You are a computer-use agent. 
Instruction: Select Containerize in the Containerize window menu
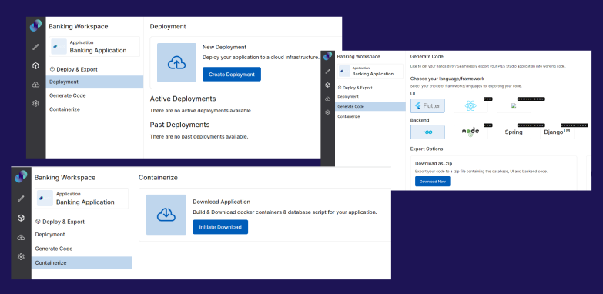[x=82, y=263]
